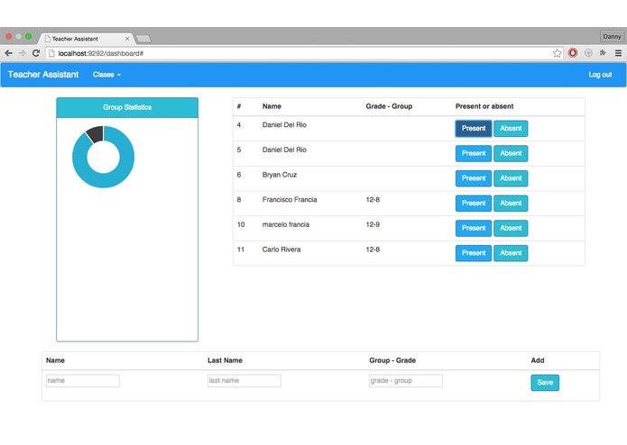627x445 pixels.
Task: Open a new browser tab
Action: click(x=143, y=39)
